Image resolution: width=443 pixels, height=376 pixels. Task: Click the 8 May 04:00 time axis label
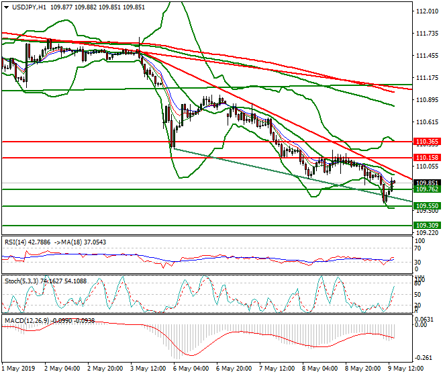[319, 369]
